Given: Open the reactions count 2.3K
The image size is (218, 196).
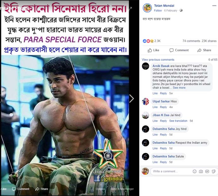Looking at the screenshot, I should tap(157, 41).
